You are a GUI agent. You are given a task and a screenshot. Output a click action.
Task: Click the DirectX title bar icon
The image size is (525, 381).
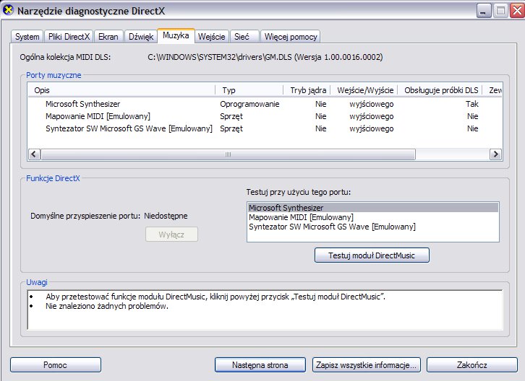click(x=8, y=10)
